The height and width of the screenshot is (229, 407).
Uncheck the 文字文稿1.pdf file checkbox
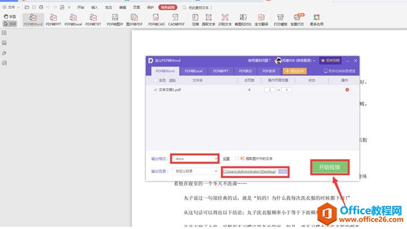click(x=155, y=89)
